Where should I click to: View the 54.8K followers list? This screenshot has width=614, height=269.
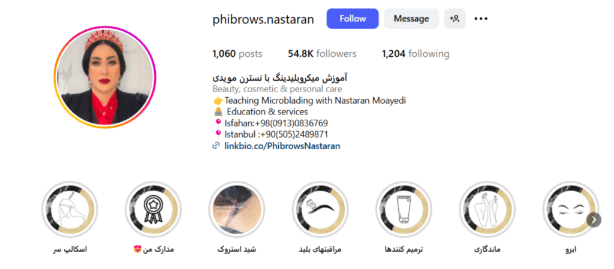click(322, 53)
